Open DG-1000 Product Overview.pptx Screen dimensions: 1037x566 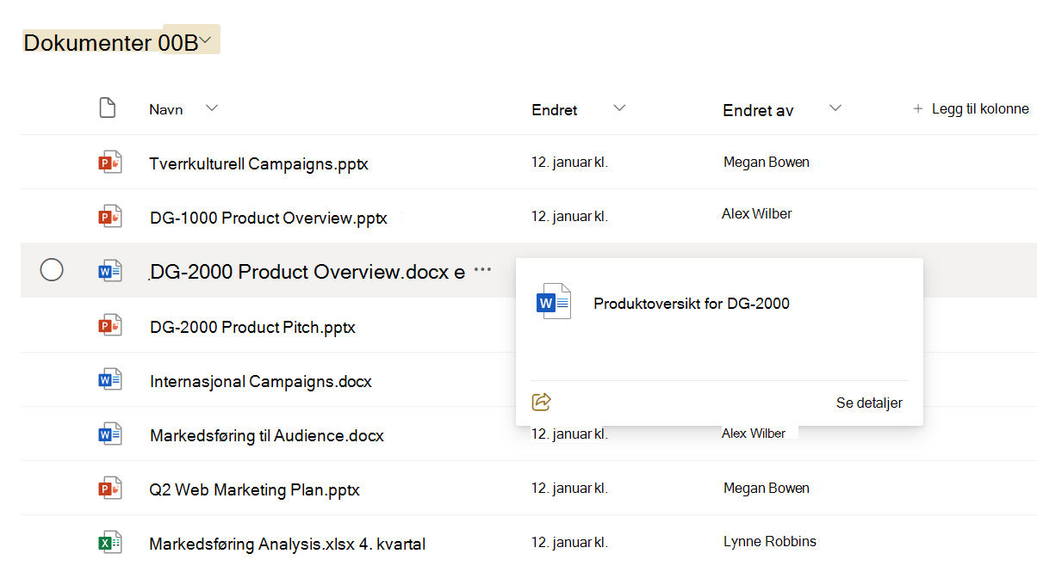click(x=269, y=218)
